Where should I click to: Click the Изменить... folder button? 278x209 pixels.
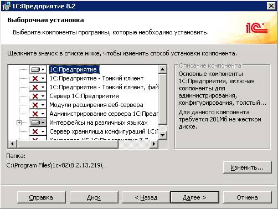[x=248, y=167]
